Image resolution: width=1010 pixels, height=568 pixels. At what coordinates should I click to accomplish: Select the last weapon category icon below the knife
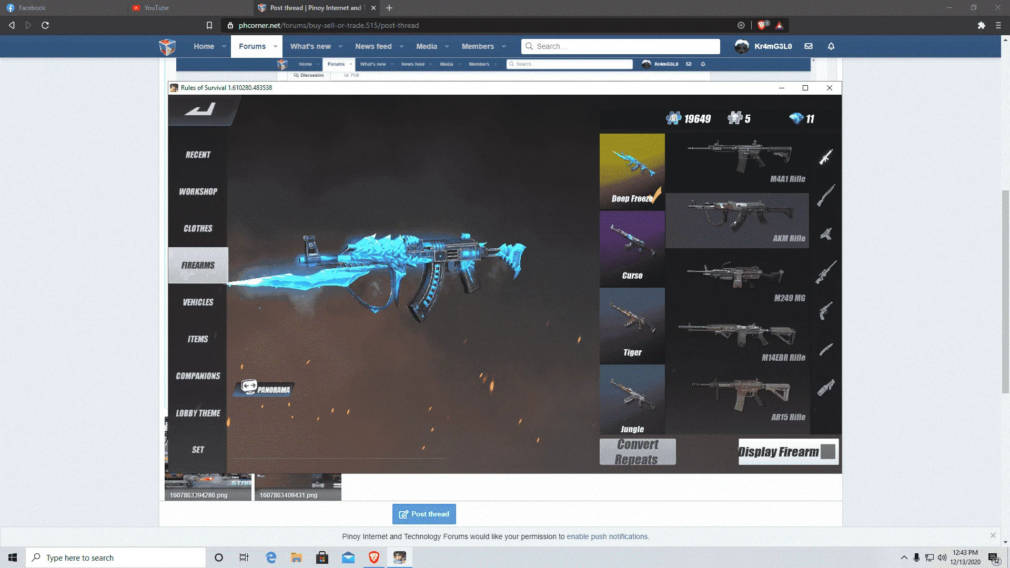(826, 388)
